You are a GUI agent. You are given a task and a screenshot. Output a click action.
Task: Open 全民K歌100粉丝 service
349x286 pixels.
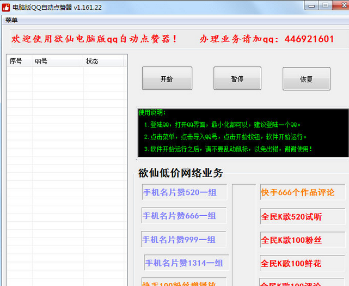[x=303, y=240]
